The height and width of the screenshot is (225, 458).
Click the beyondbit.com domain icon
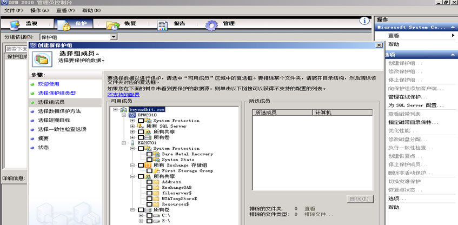[x=124, y=109]
